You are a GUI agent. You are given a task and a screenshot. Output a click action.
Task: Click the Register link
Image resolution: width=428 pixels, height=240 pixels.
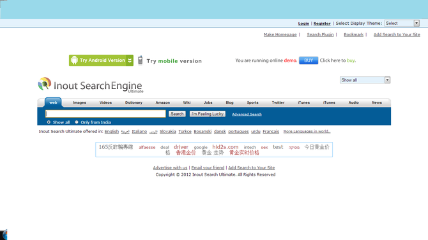click(322, 24)
